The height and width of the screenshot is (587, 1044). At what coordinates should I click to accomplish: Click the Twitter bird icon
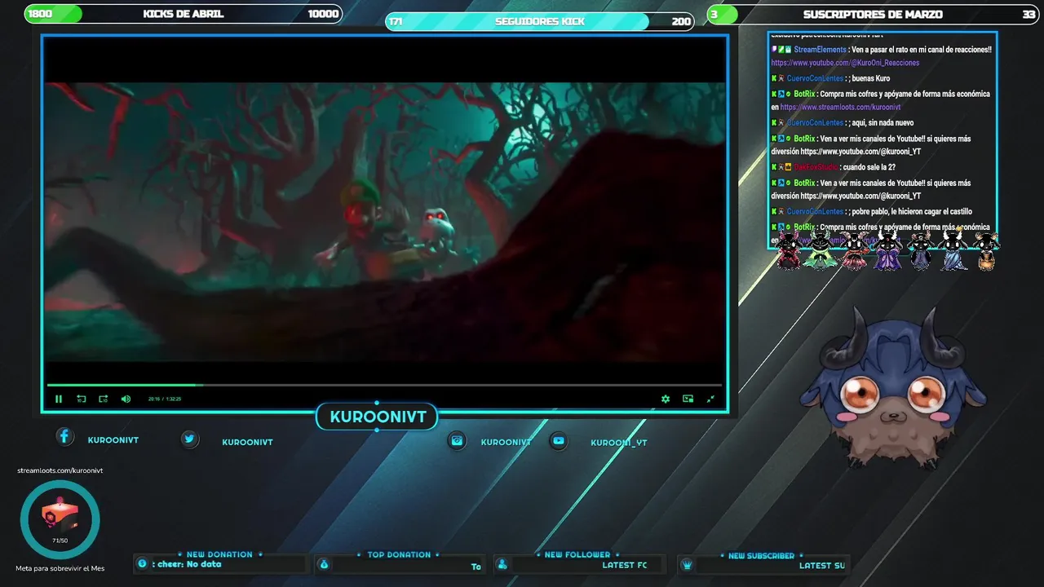coord(190,439)
